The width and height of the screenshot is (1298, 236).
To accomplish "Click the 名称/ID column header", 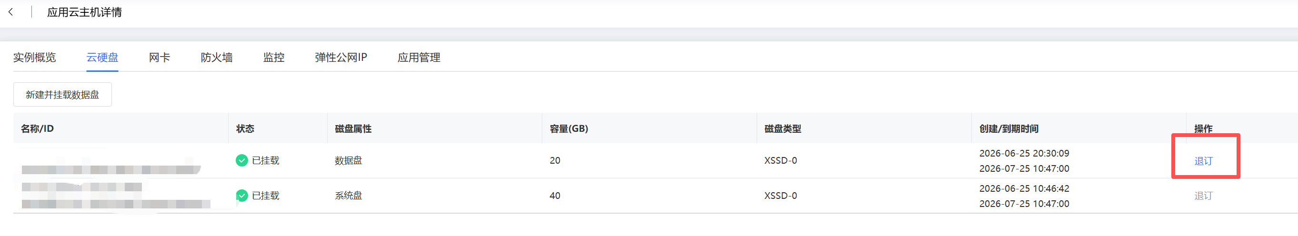I will point(37,129).
